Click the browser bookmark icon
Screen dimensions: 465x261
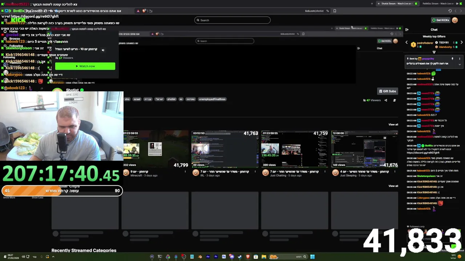pyautogui.click(x=335, y=11)
